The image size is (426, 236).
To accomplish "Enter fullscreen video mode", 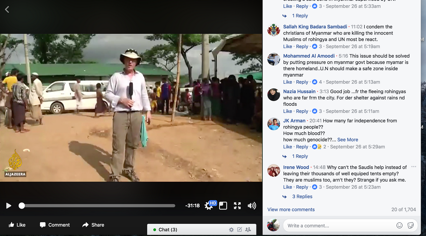I will pos(237,206).
